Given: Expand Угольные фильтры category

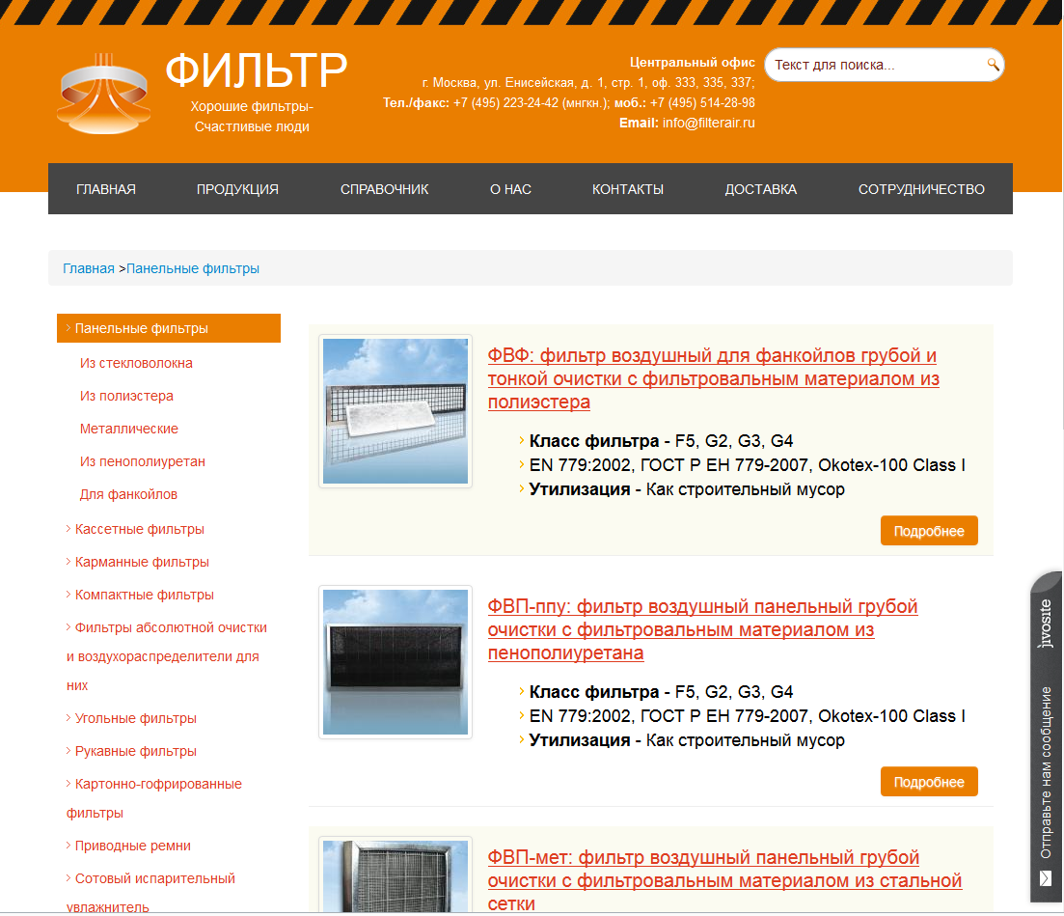Looking at the screenshot, I should click(x=136, y=718).
